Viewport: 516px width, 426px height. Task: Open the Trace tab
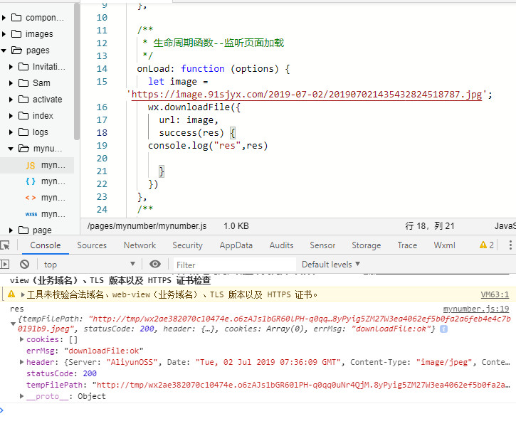click(407, 245)
